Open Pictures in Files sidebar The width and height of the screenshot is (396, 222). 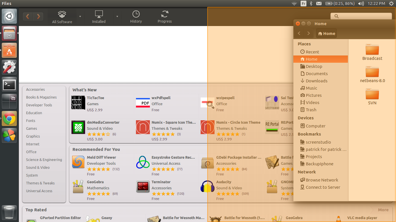tap(321, 95)
